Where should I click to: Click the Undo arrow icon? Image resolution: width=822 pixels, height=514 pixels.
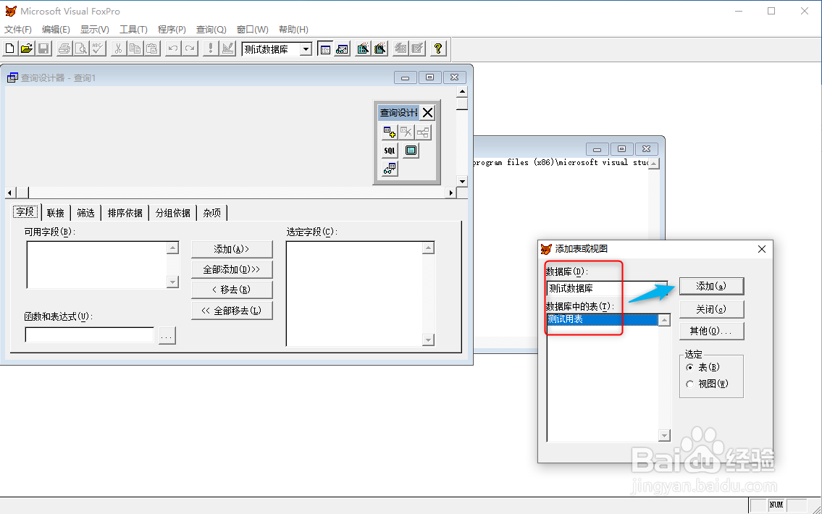click(x=173, y=49)
